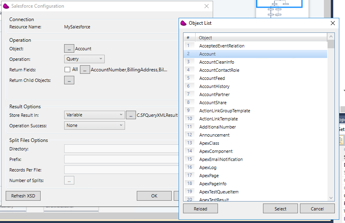
Task: Close the Salesforce Configuration dialog
Action: pos(206,6)
